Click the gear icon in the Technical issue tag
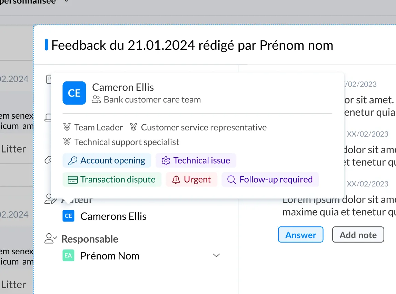The image size is (396, 294). (x=166, y=160)
